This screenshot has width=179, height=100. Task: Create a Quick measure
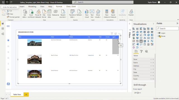(x=113, y=14)
